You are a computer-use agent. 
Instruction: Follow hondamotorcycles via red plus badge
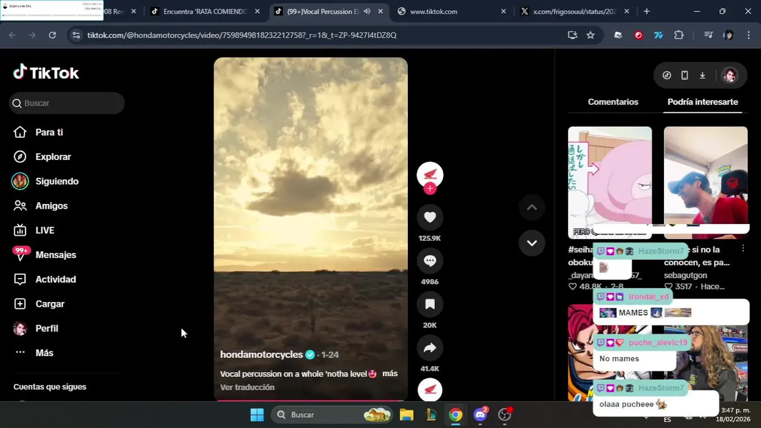430,188
